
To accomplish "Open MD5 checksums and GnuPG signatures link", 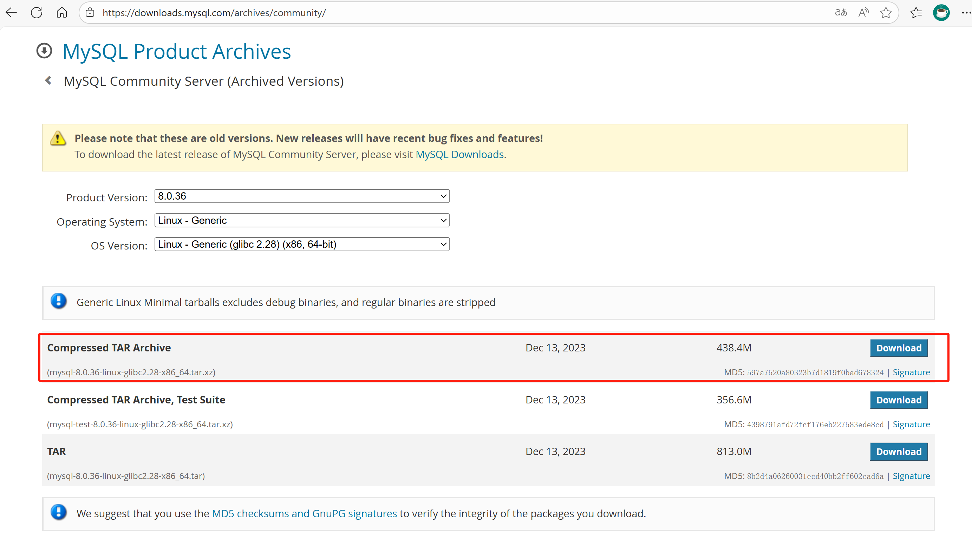I will click(x=304, y=514).
